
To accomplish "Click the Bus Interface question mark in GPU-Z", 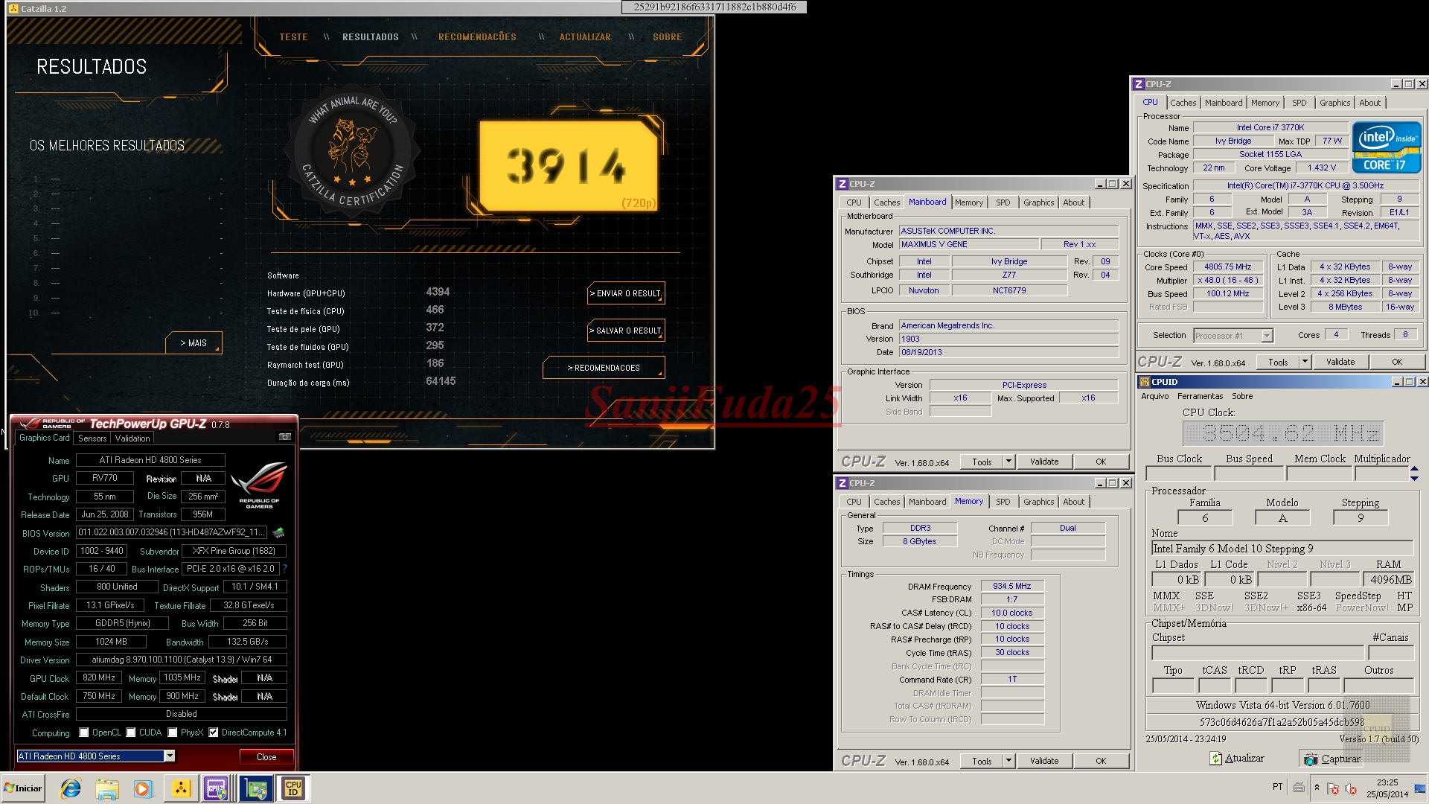I will [284, 569].
